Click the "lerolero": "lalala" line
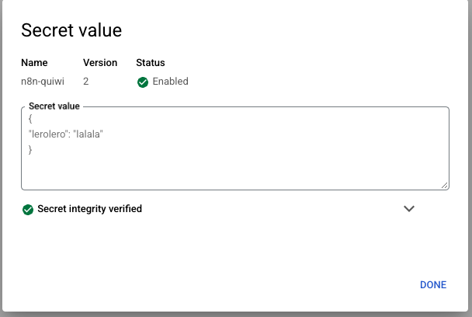472x317 pixels. (x=66, y=134)
